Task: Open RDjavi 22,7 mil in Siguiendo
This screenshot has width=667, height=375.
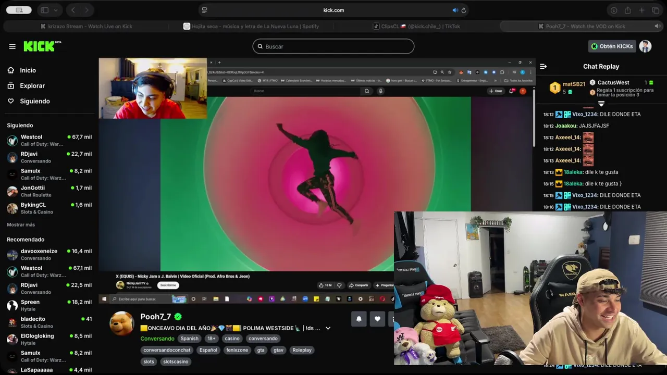Action: click(x=49, y=157)
